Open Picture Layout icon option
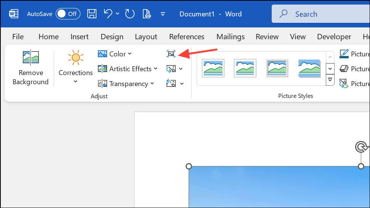The width and height of the screenshot is (370, 208). (344, 84)
